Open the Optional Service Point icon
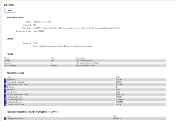 coord(5,105)
